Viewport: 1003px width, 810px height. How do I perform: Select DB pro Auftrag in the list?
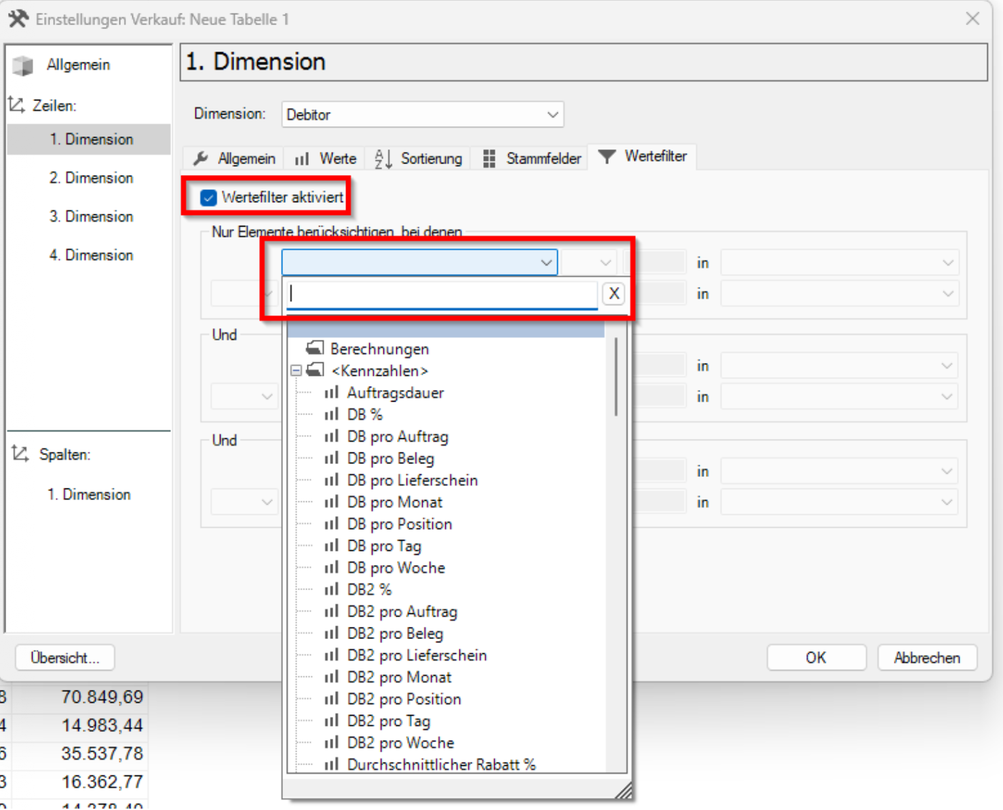[x=398, y=436]
